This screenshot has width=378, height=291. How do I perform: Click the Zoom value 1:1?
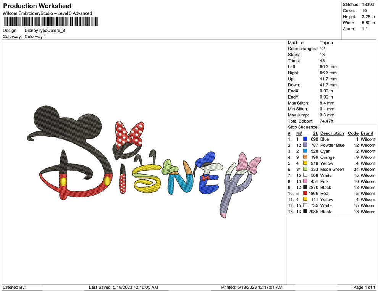(x=365, y=29)
